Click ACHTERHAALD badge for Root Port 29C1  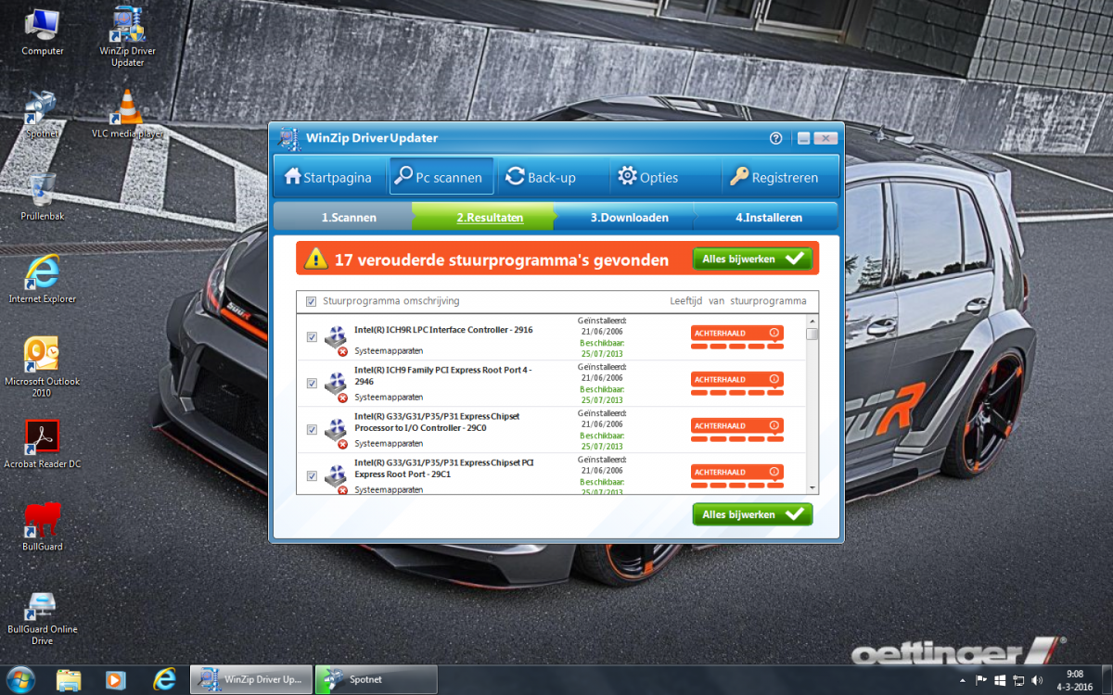[x=737, y=473]
